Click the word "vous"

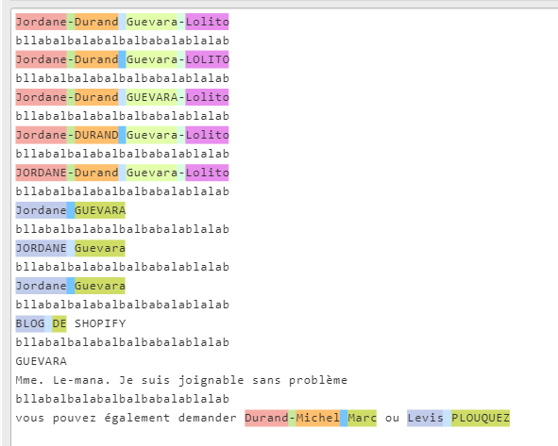pos(30,418)
